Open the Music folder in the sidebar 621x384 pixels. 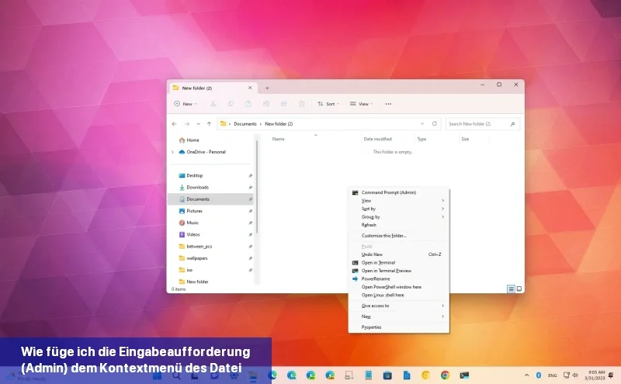192,223
